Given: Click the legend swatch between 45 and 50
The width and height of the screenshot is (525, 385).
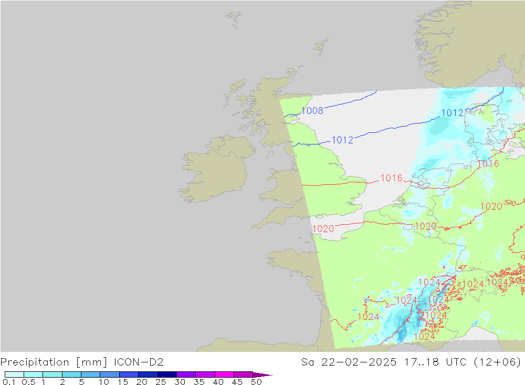Looking at the screenshot, I should click(244, 374).
